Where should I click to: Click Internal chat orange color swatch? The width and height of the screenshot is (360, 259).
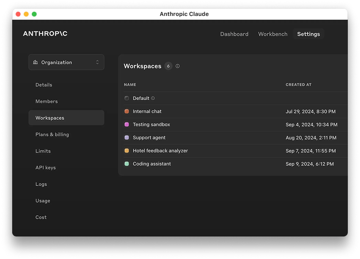point(127,112)
